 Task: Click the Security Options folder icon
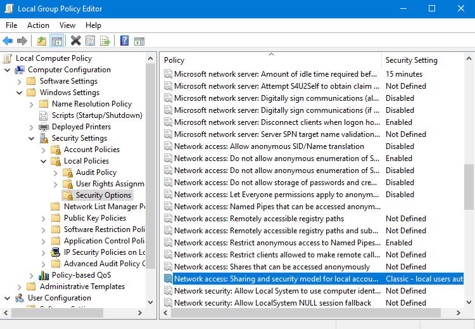click(68, 195)
